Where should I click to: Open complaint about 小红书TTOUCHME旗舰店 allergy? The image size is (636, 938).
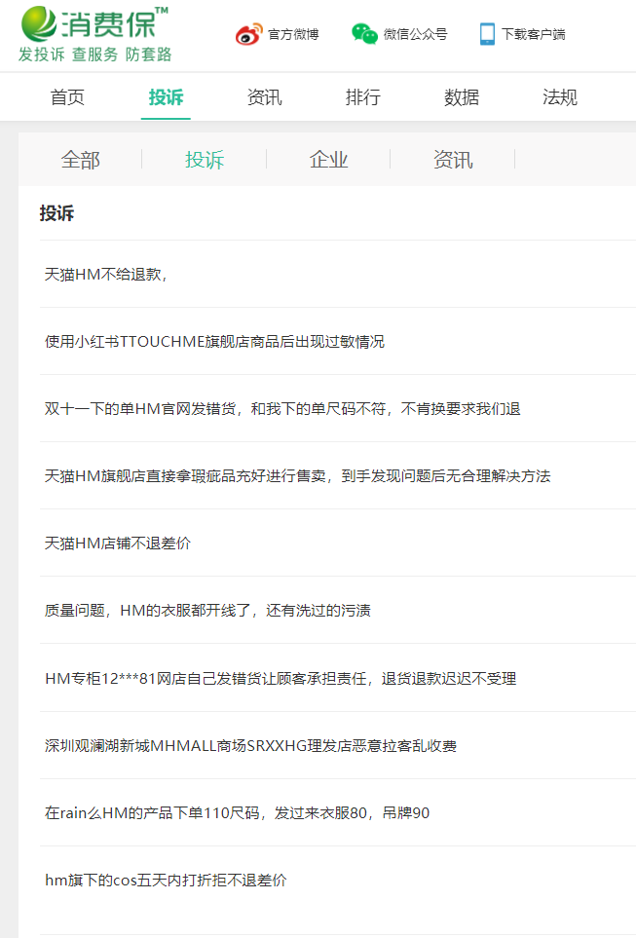click(x=214, y=342)
